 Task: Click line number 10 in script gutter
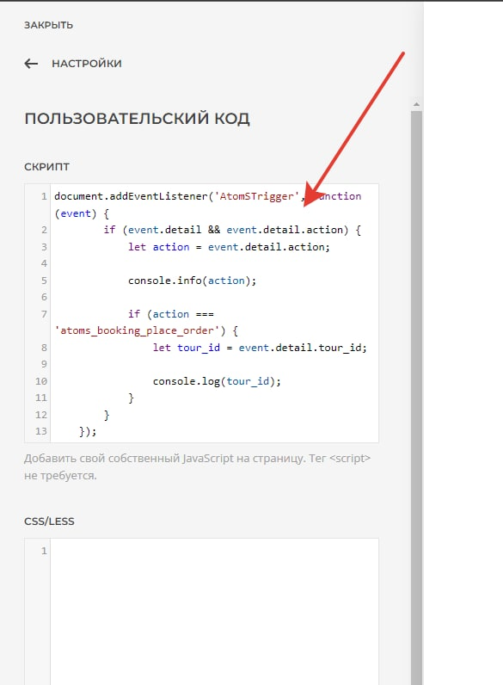coord(41,381)
